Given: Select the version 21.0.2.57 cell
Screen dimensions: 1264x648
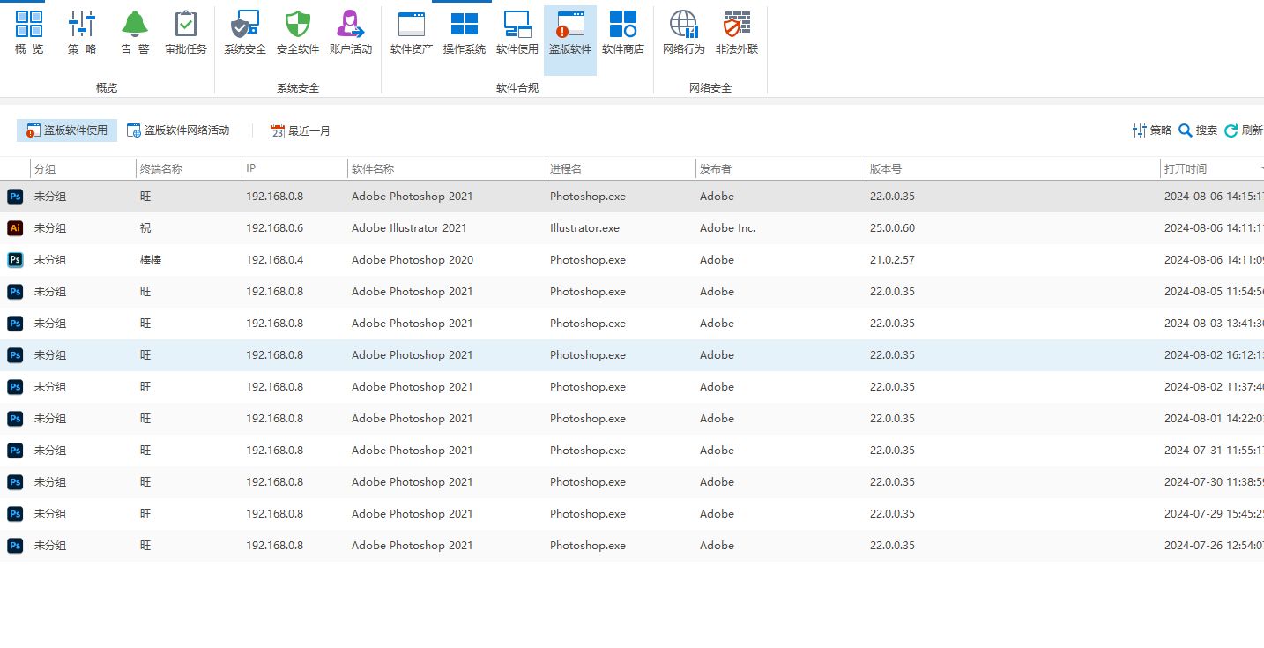Looking at the screenshot, I should pyautogui.click(x=892, y=260).
